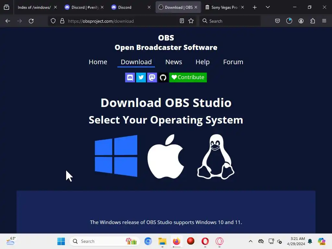332x249 pixels.
Task: Click the green Contribute button
Action: 188,77
